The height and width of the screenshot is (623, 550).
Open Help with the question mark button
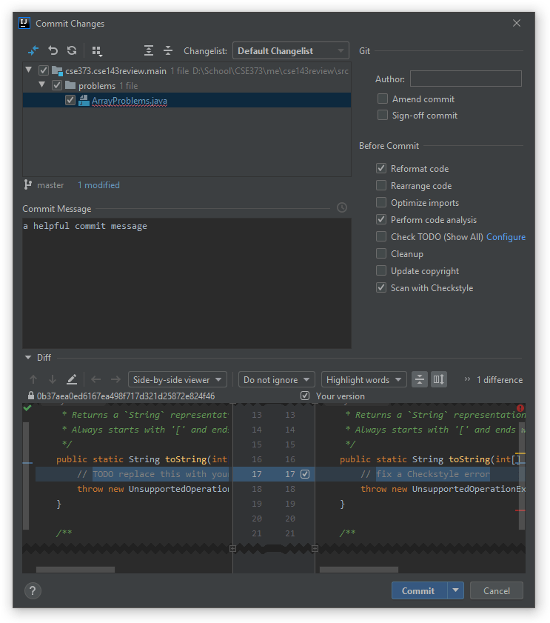coord(33,590)
